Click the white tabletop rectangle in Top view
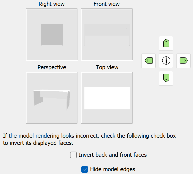 point(107,98)
